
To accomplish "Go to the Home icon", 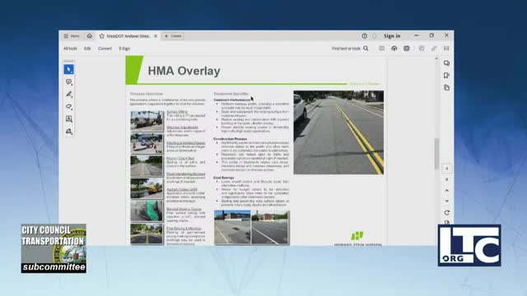I will (90, 36).
